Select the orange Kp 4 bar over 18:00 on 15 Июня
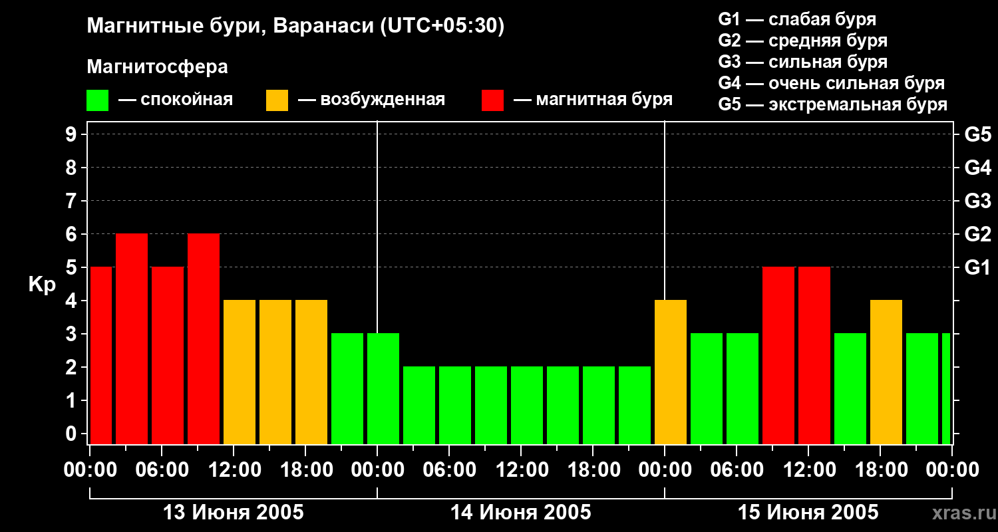 click(x=886, y=372)
